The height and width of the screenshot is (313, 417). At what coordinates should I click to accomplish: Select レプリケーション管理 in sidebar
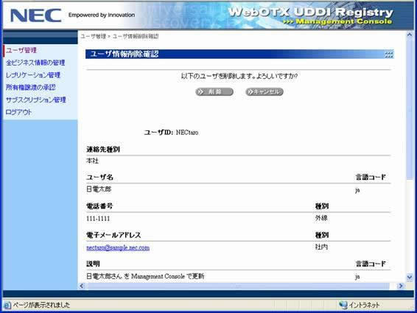[33, 75]
